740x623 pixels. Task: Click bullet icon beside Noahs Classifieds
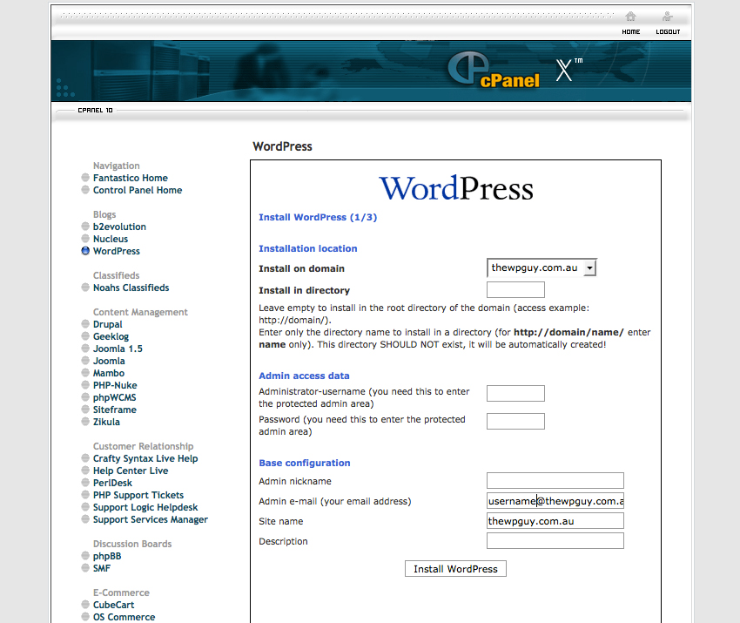click(x=85, y=288)
